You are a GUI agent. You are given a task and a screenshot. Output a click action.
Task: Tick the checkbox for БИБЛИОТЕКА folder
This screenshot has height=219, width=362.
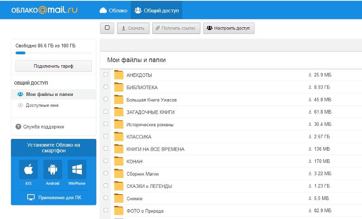coord(106,87)
